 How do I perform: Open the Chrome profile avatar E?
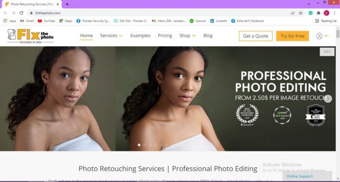pos(326,13)
